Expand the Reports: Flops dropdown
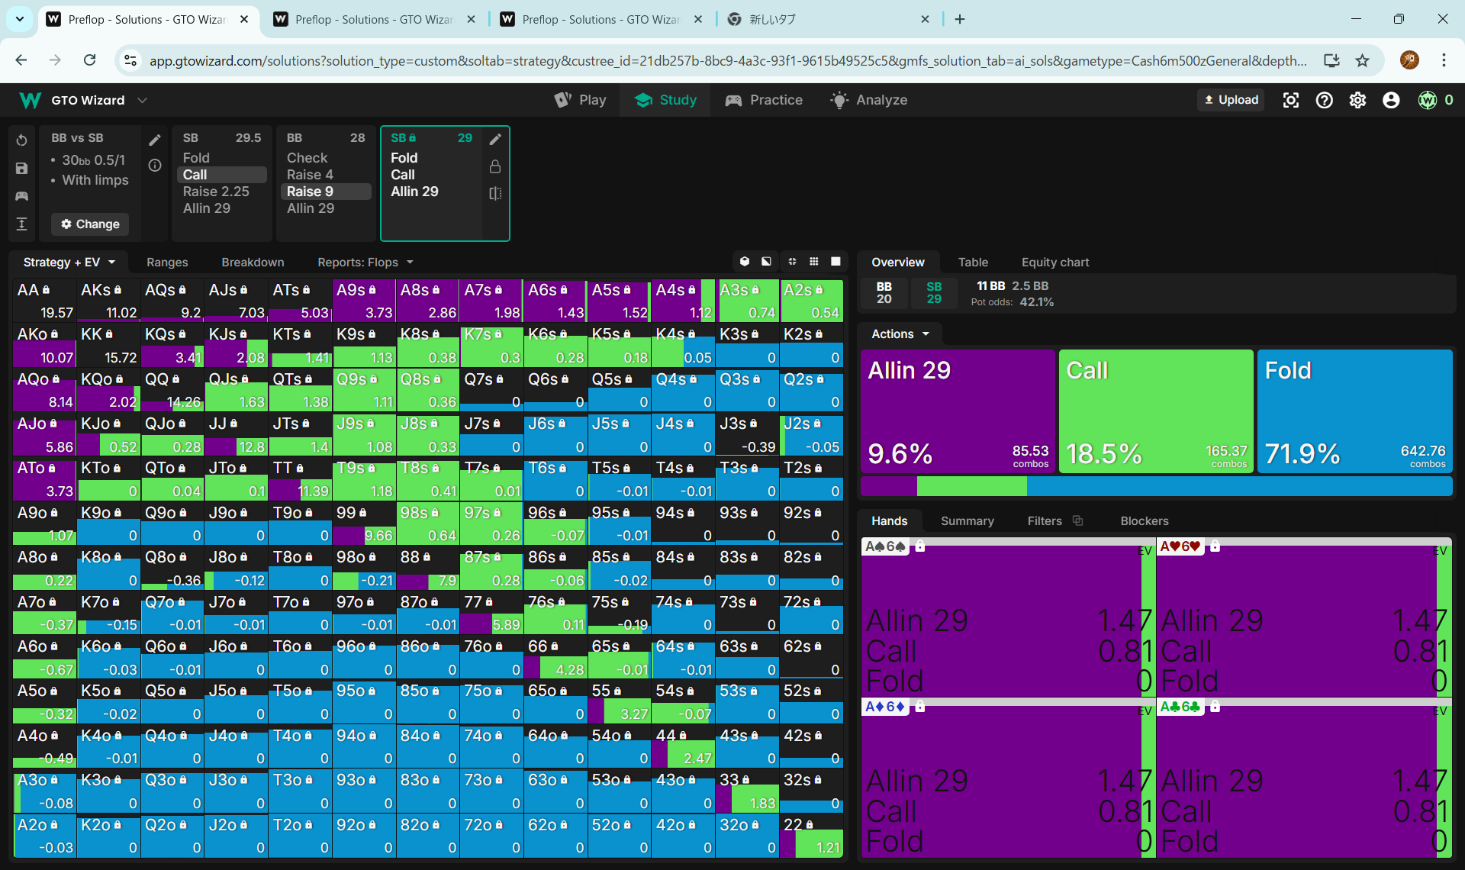Viewport: 1465px width, 870px height. (x=365, y=262)
